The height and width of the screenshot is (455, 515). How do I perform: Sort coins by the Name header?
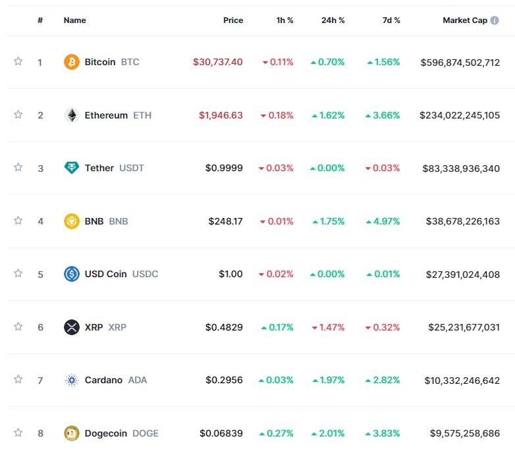tap(74, 20)
